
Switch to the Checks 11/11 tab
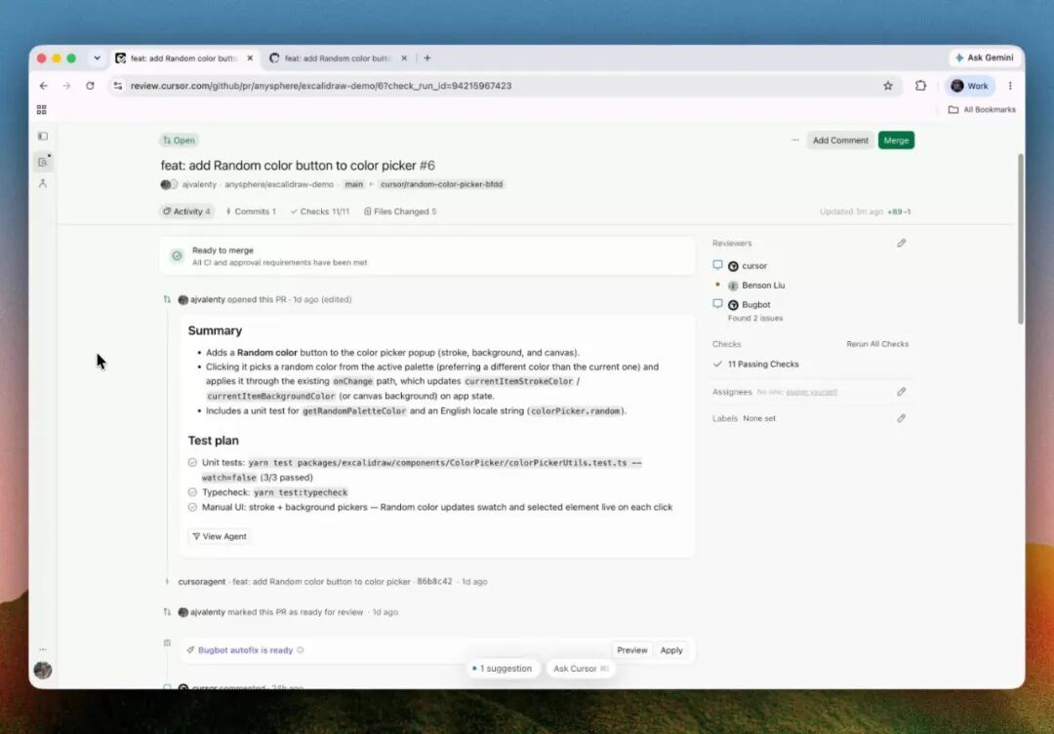[320, 212]
